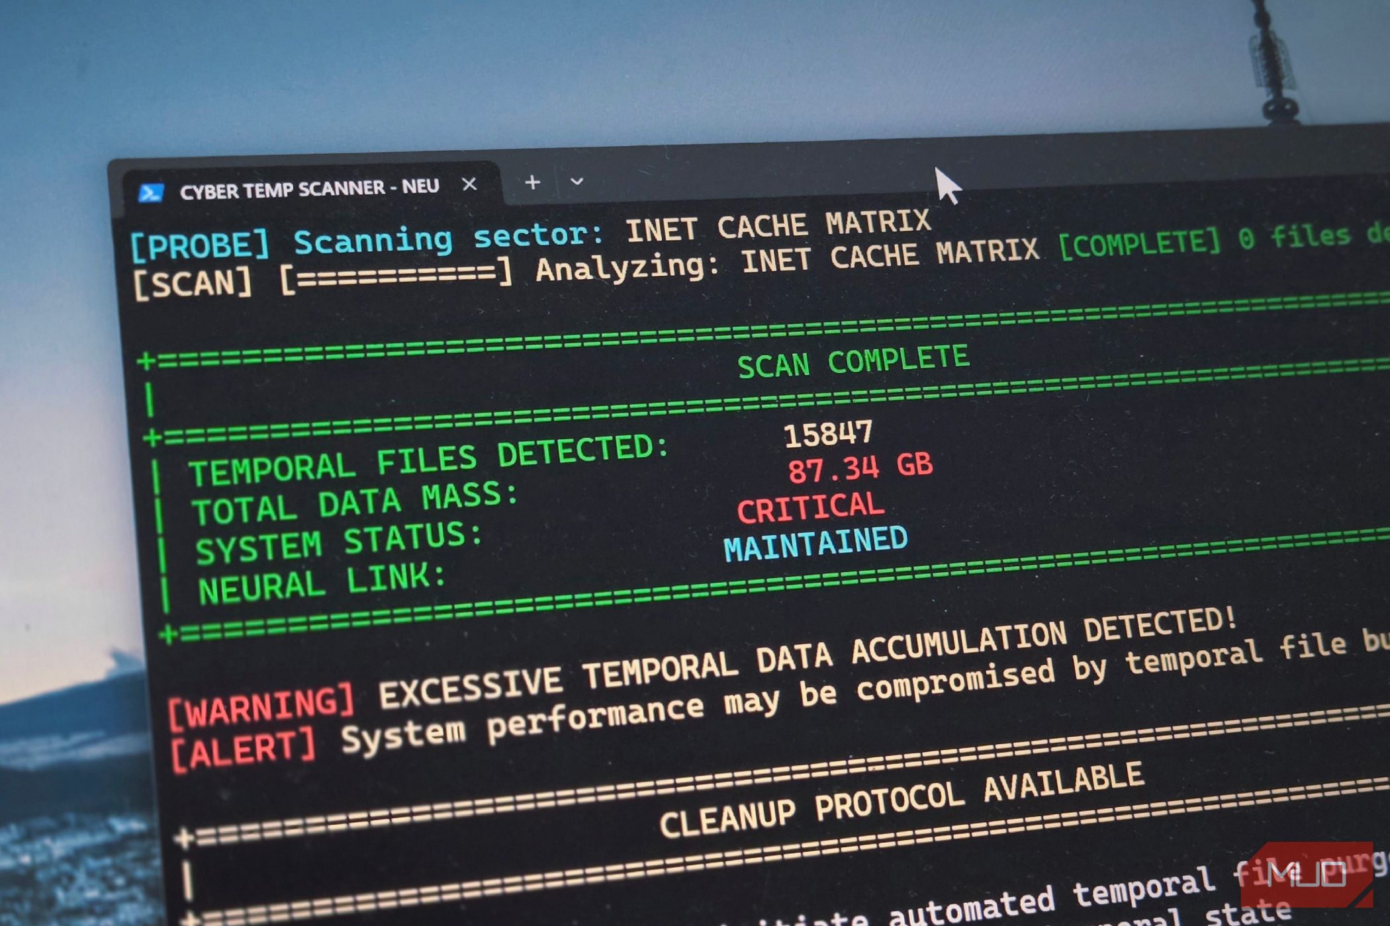Click SYSTEM STATUS label
Viewport: 1390px width, 926px height.
coord(338,542)
